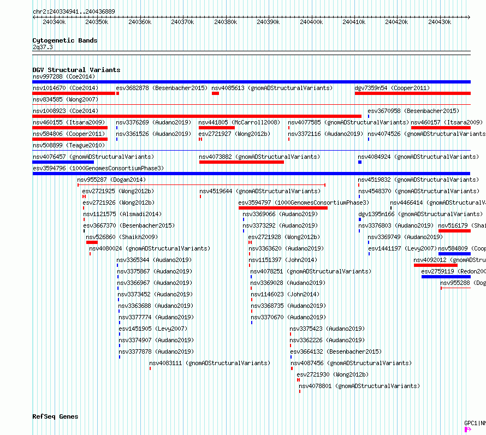Select nsv3369749 (Audano2019) label
The width and height of the screenshot is (486, 435).
click(x=405, y=237)
